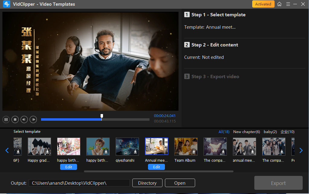The width and height of the screenshot is (309, 194).
Task: Click the output path text field
Action: coord(79,183)
